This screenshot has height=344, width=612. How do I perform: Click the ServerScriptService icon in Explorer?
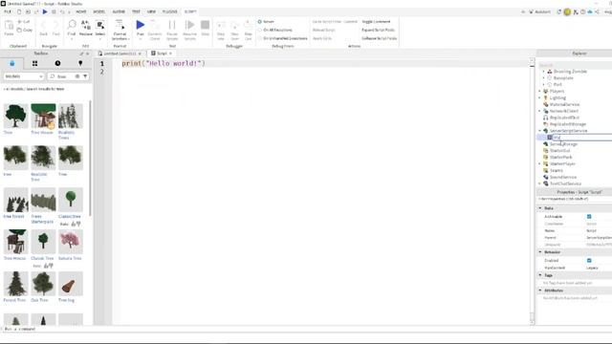pos(546,131)
